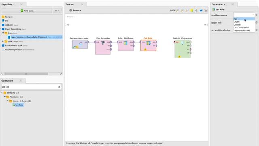Click the zoom magnifier beside the 100% label
The width and height of the screenshot is (259, 146).
(178, 11)
